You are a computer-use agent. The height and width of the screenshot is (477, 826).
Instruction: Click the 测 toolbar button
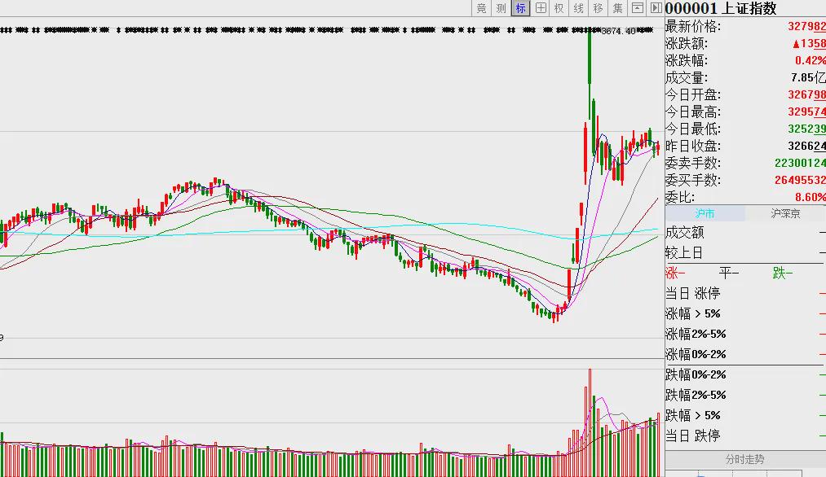point(501,8)
